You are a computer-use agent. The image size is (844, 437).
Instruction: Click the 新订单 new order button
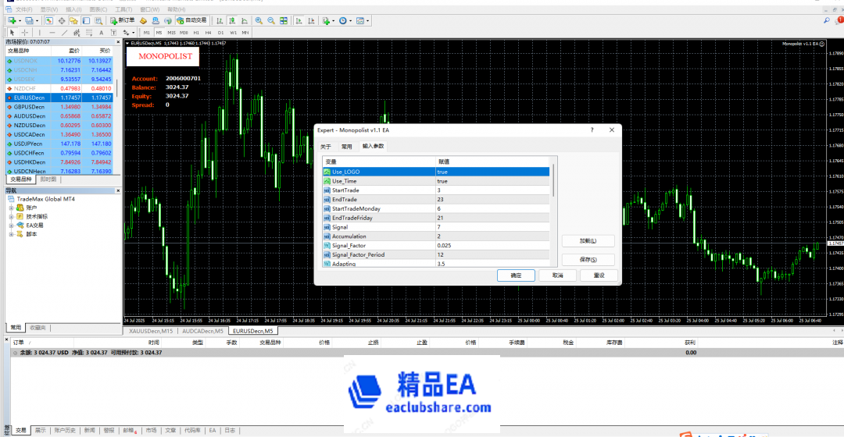(122, 20)
